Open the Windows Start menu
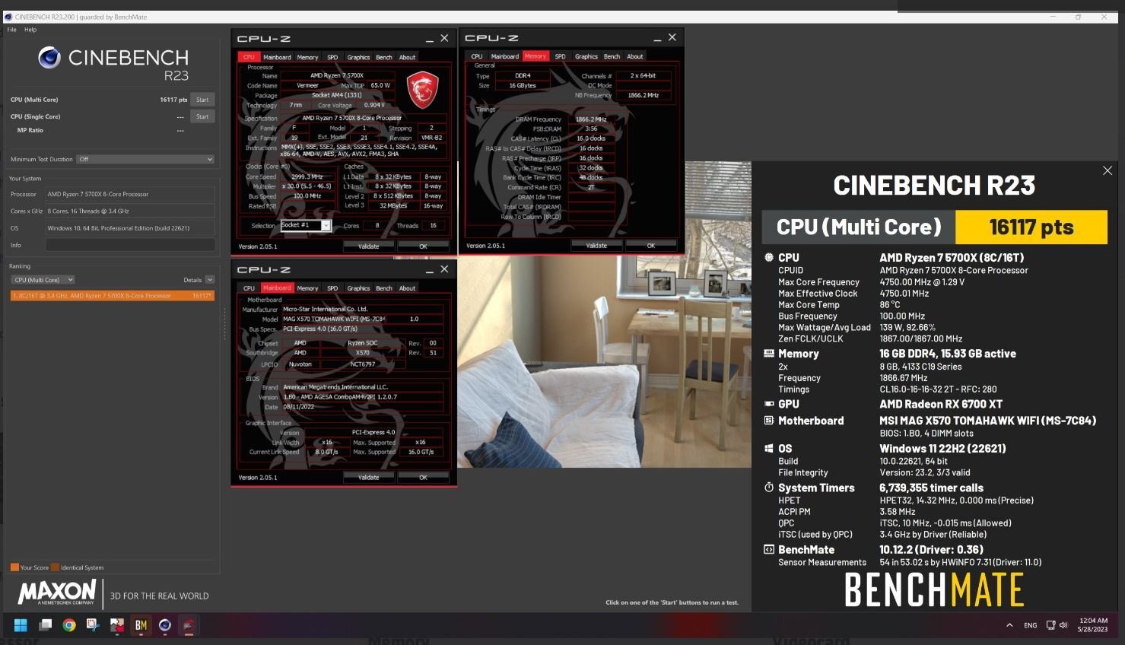The image size is (1125, 645). pos(21,625)
